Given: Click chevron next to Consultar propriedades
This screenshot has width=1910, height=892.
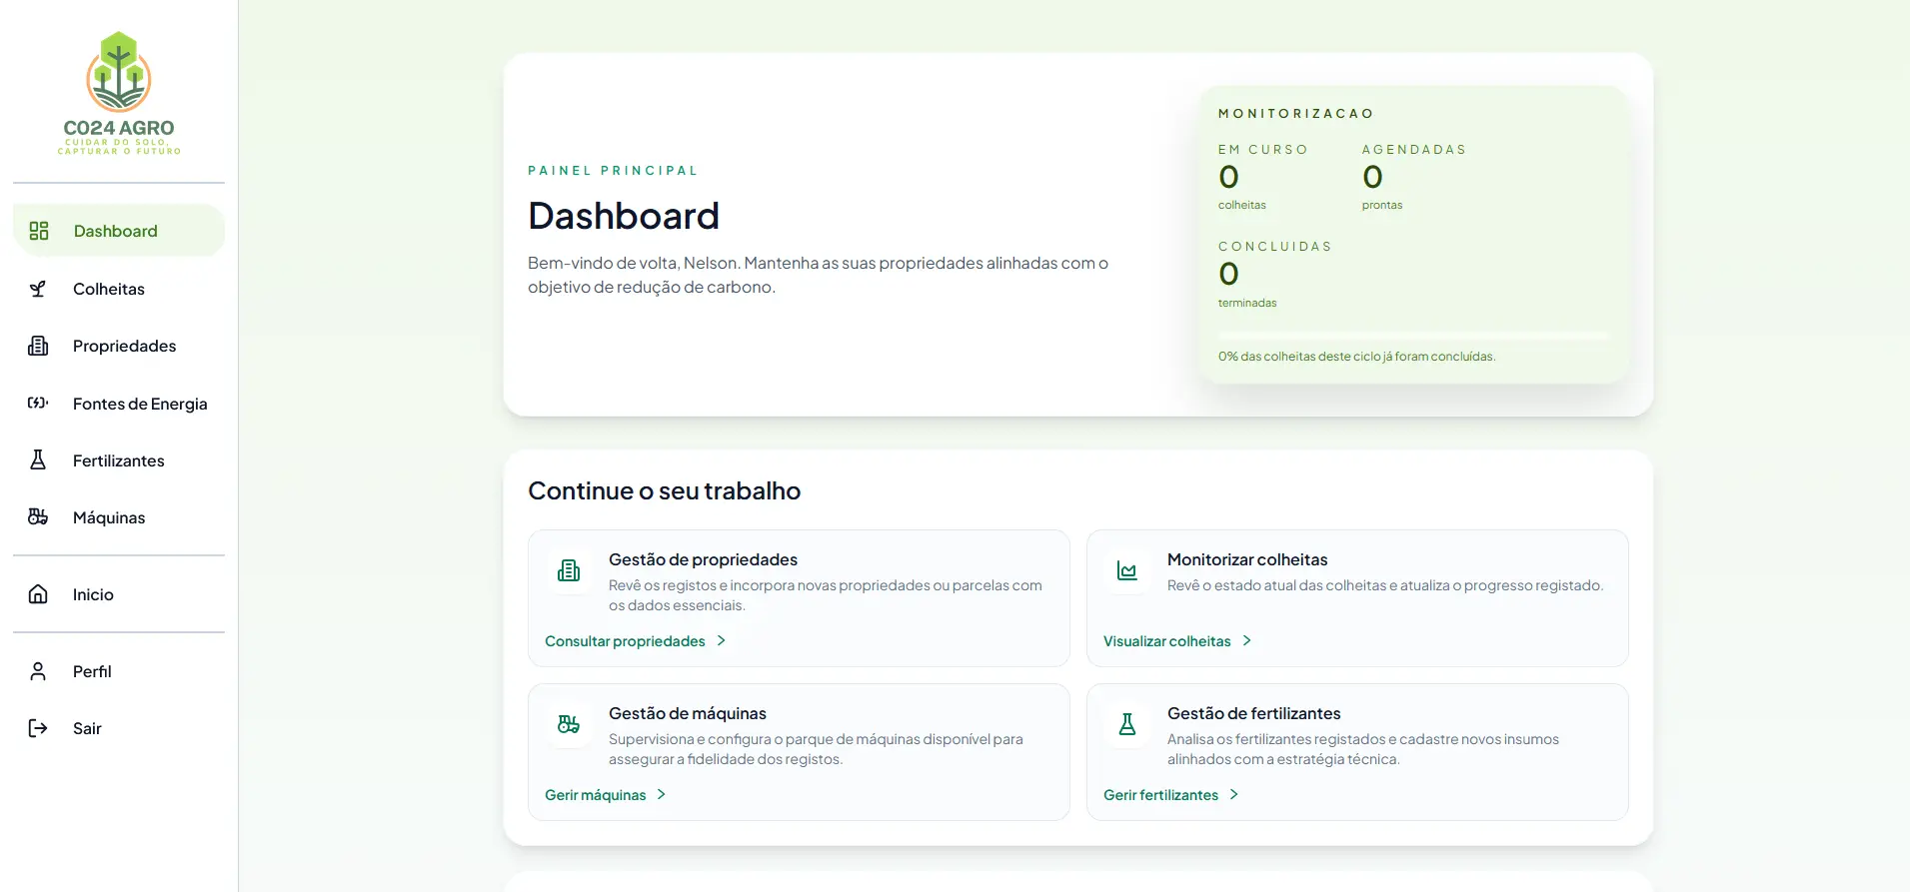Looking at the screenshot, I should 722,640.
